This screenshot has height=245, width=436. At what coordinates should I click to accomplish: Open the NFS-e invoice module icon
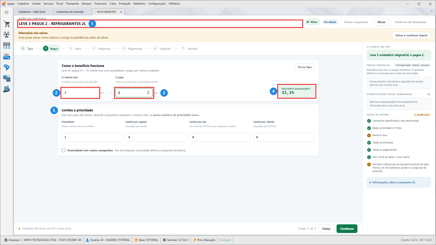tap(7, 57)
